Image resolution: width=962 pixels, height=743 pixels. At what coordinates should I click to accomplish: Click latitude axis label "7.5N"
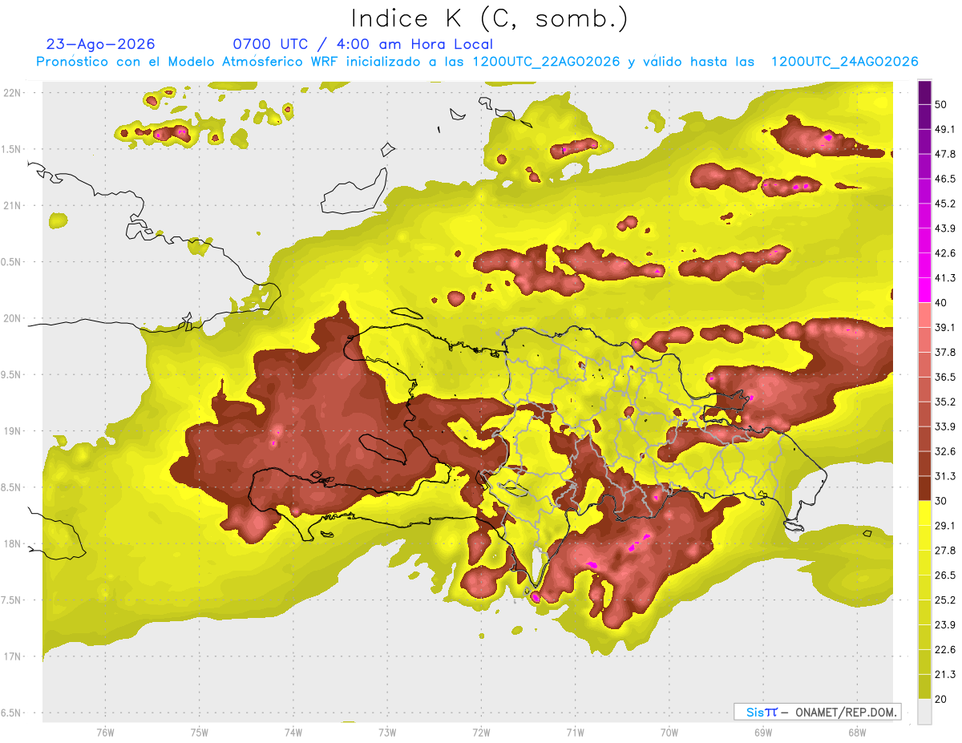[x=12, y=601]
